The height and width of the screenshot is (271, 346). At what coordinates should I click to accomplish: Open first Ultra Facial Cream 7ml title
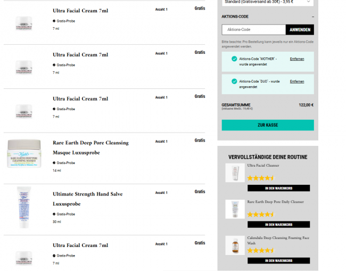pos(80,11)
